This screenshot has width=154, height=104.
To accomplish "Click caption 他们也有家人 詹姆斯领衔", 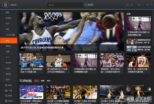I will pyautogui.click(x=31, y=70).
